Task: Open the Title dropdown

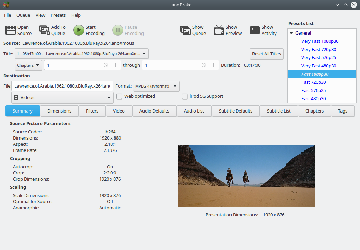Action: tap(82, 54)
